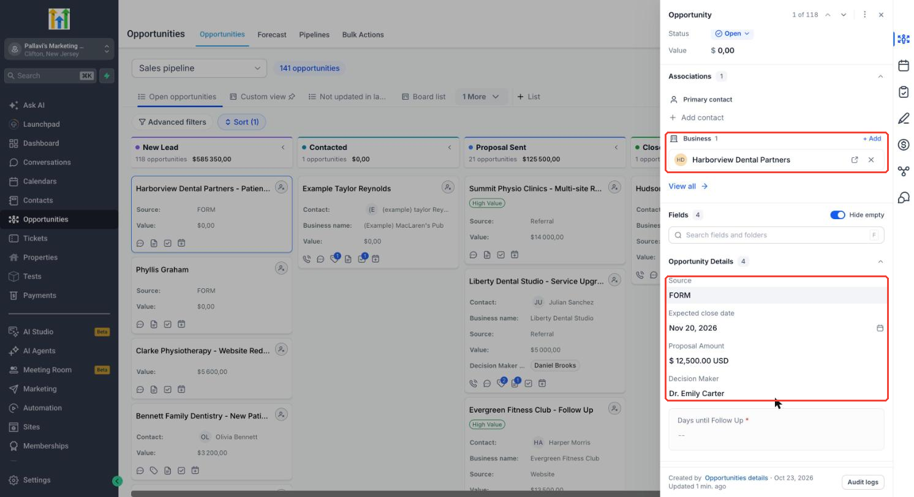Open Contacts in the left sidebar
914x497 pixels.
(x=38, y=200)
